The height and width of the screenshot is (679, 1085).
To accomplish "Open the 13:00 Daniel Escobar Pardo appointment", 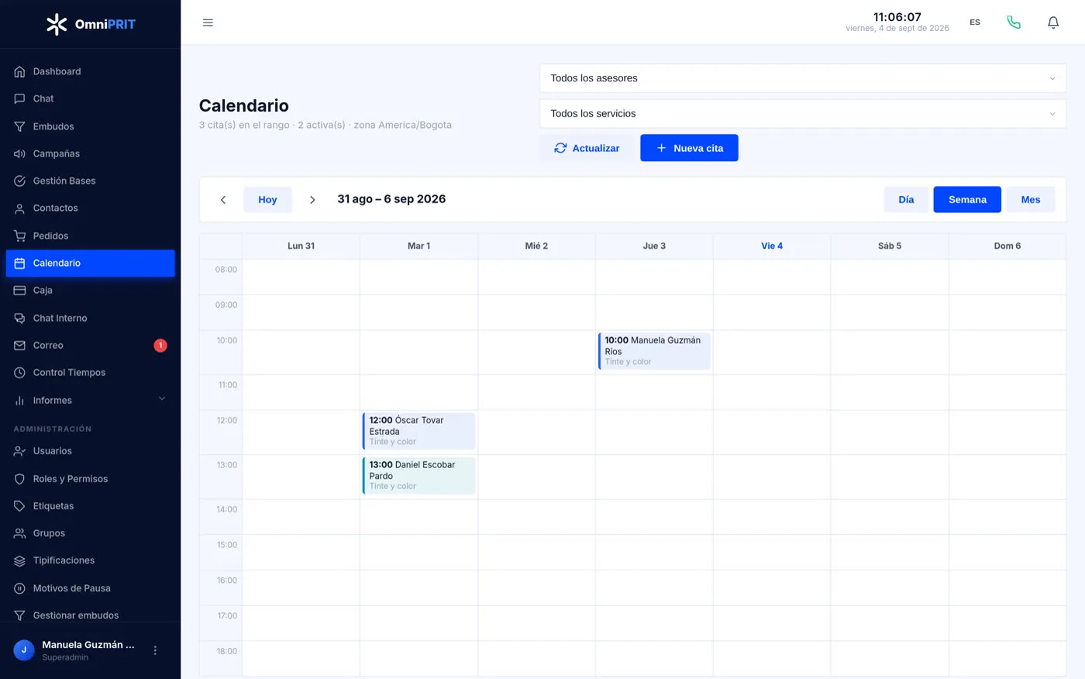I will [418, 475].
